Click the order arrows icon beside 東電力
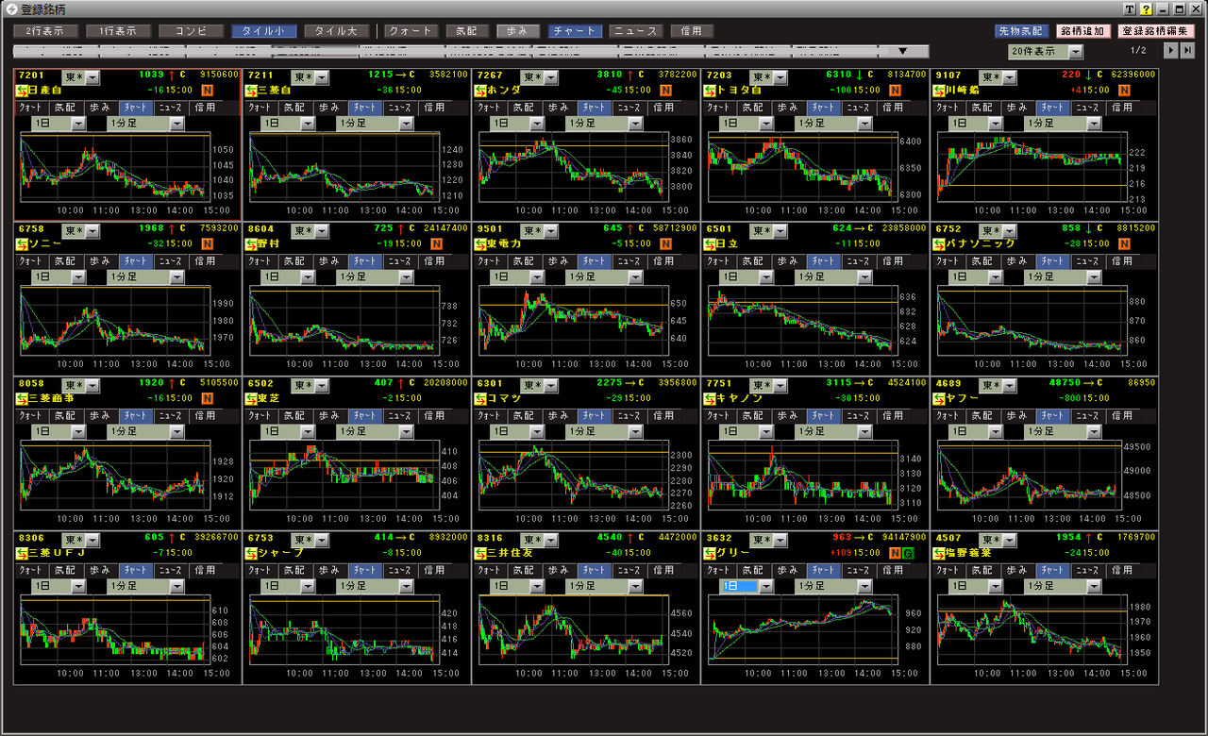 click(x=481, y=243)
